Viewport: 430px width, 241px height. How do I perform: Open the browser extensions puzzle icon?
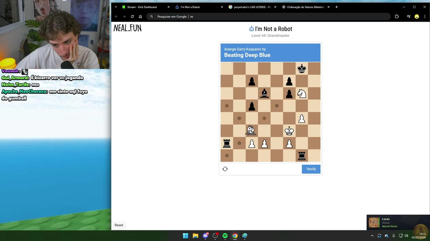coord(397,16)
